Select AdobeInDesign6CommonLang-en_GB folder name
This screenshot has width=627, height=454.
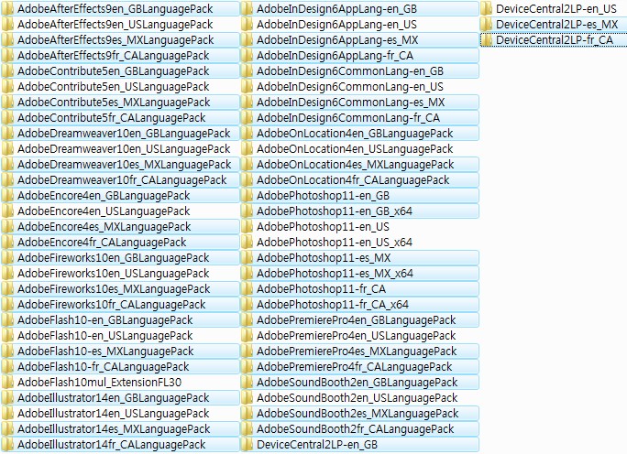(x=350, y=71)
